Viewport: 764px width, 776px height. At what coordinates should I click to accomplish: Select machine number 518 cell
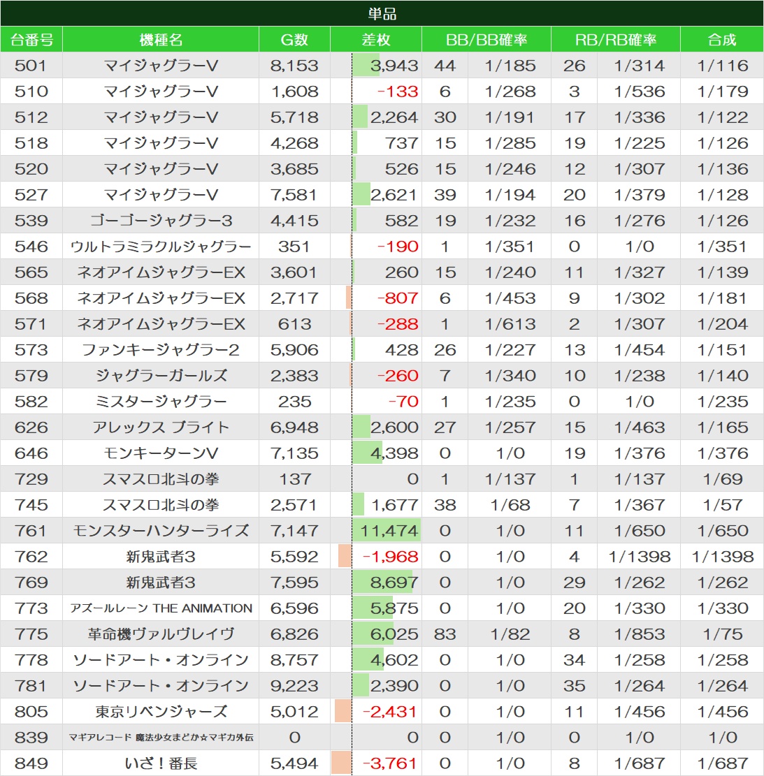pyautogui.click(x=31, y=143)
